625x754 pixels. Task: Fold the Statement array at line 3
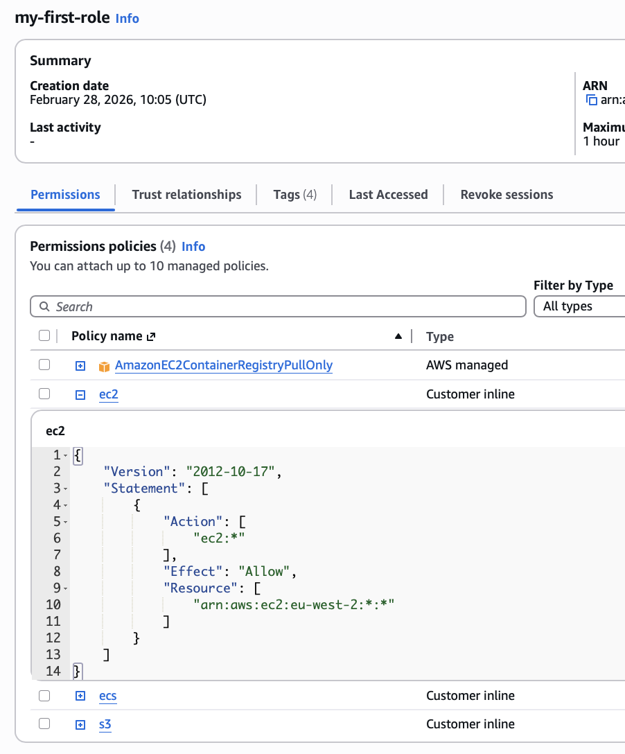click(65, 489)
